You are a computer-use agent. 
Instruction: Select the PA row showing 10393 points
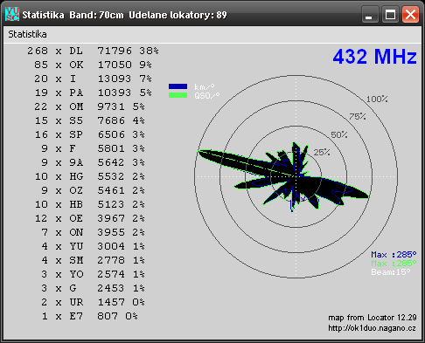click(93, 93)
